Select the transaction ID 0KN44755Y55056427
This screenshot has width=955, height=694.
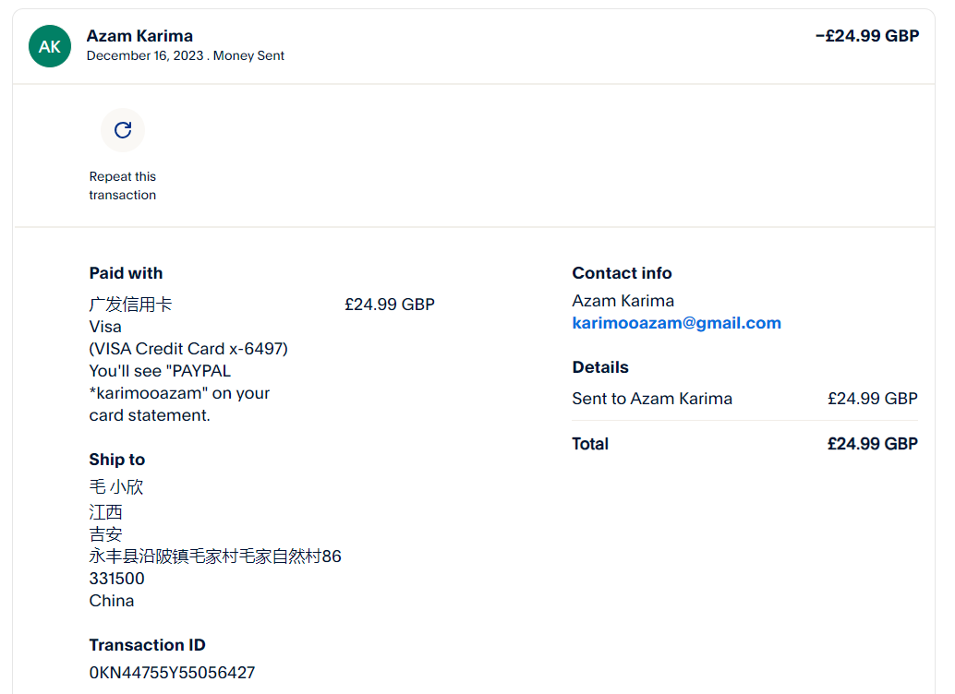tap(172, 673)
